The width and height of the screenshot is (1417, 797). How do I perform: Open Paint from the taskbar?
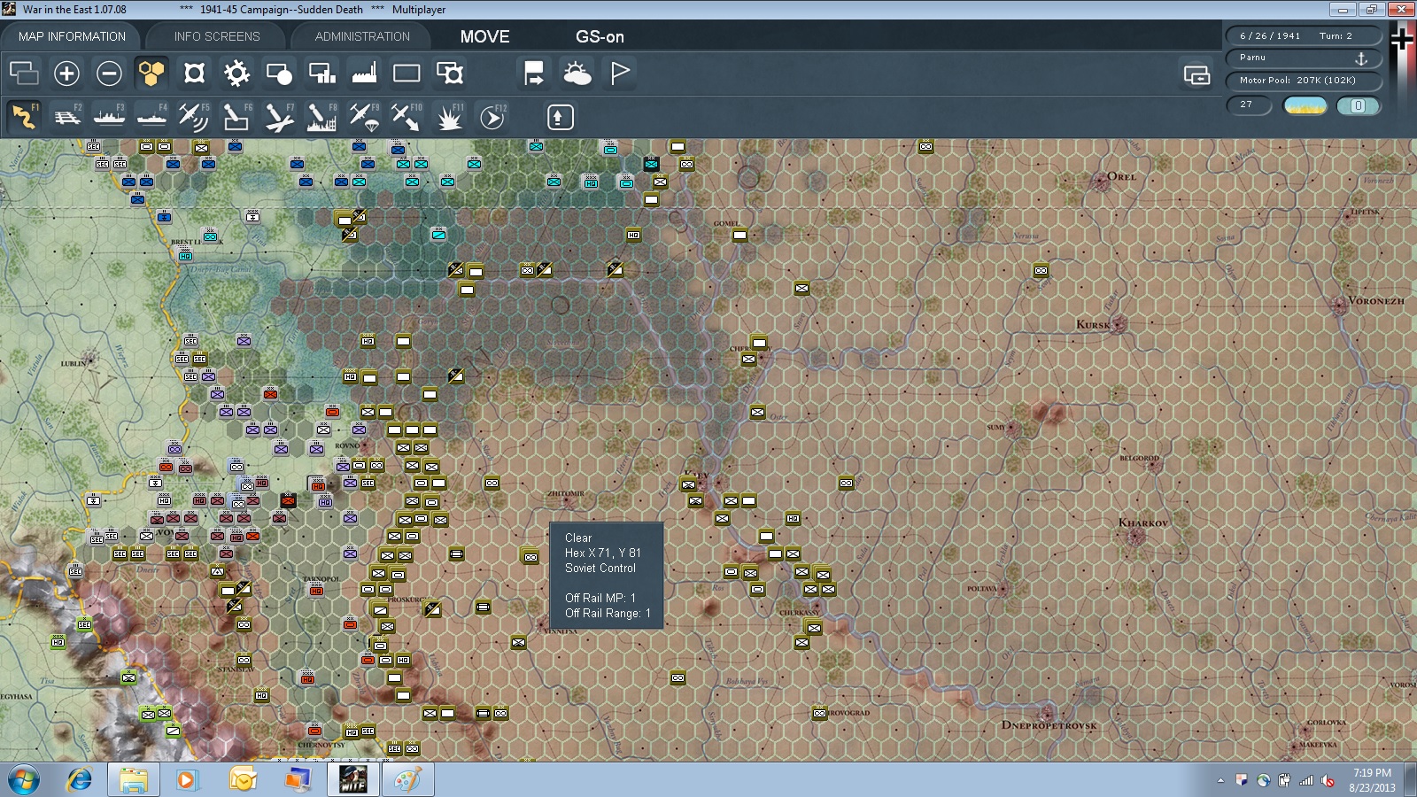[407, 780]
